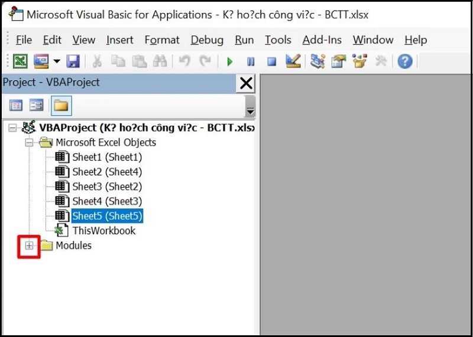Open the Tools menu
The image size is (473, 337).
pos(277,40)
